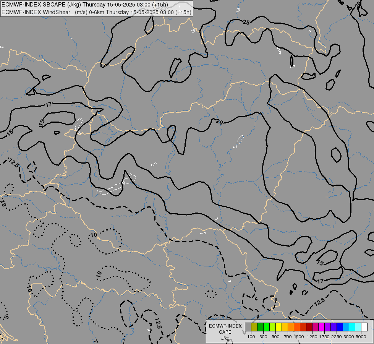Click the legend value 500
This screenshot has height=344, width=374.
(275, 337)
